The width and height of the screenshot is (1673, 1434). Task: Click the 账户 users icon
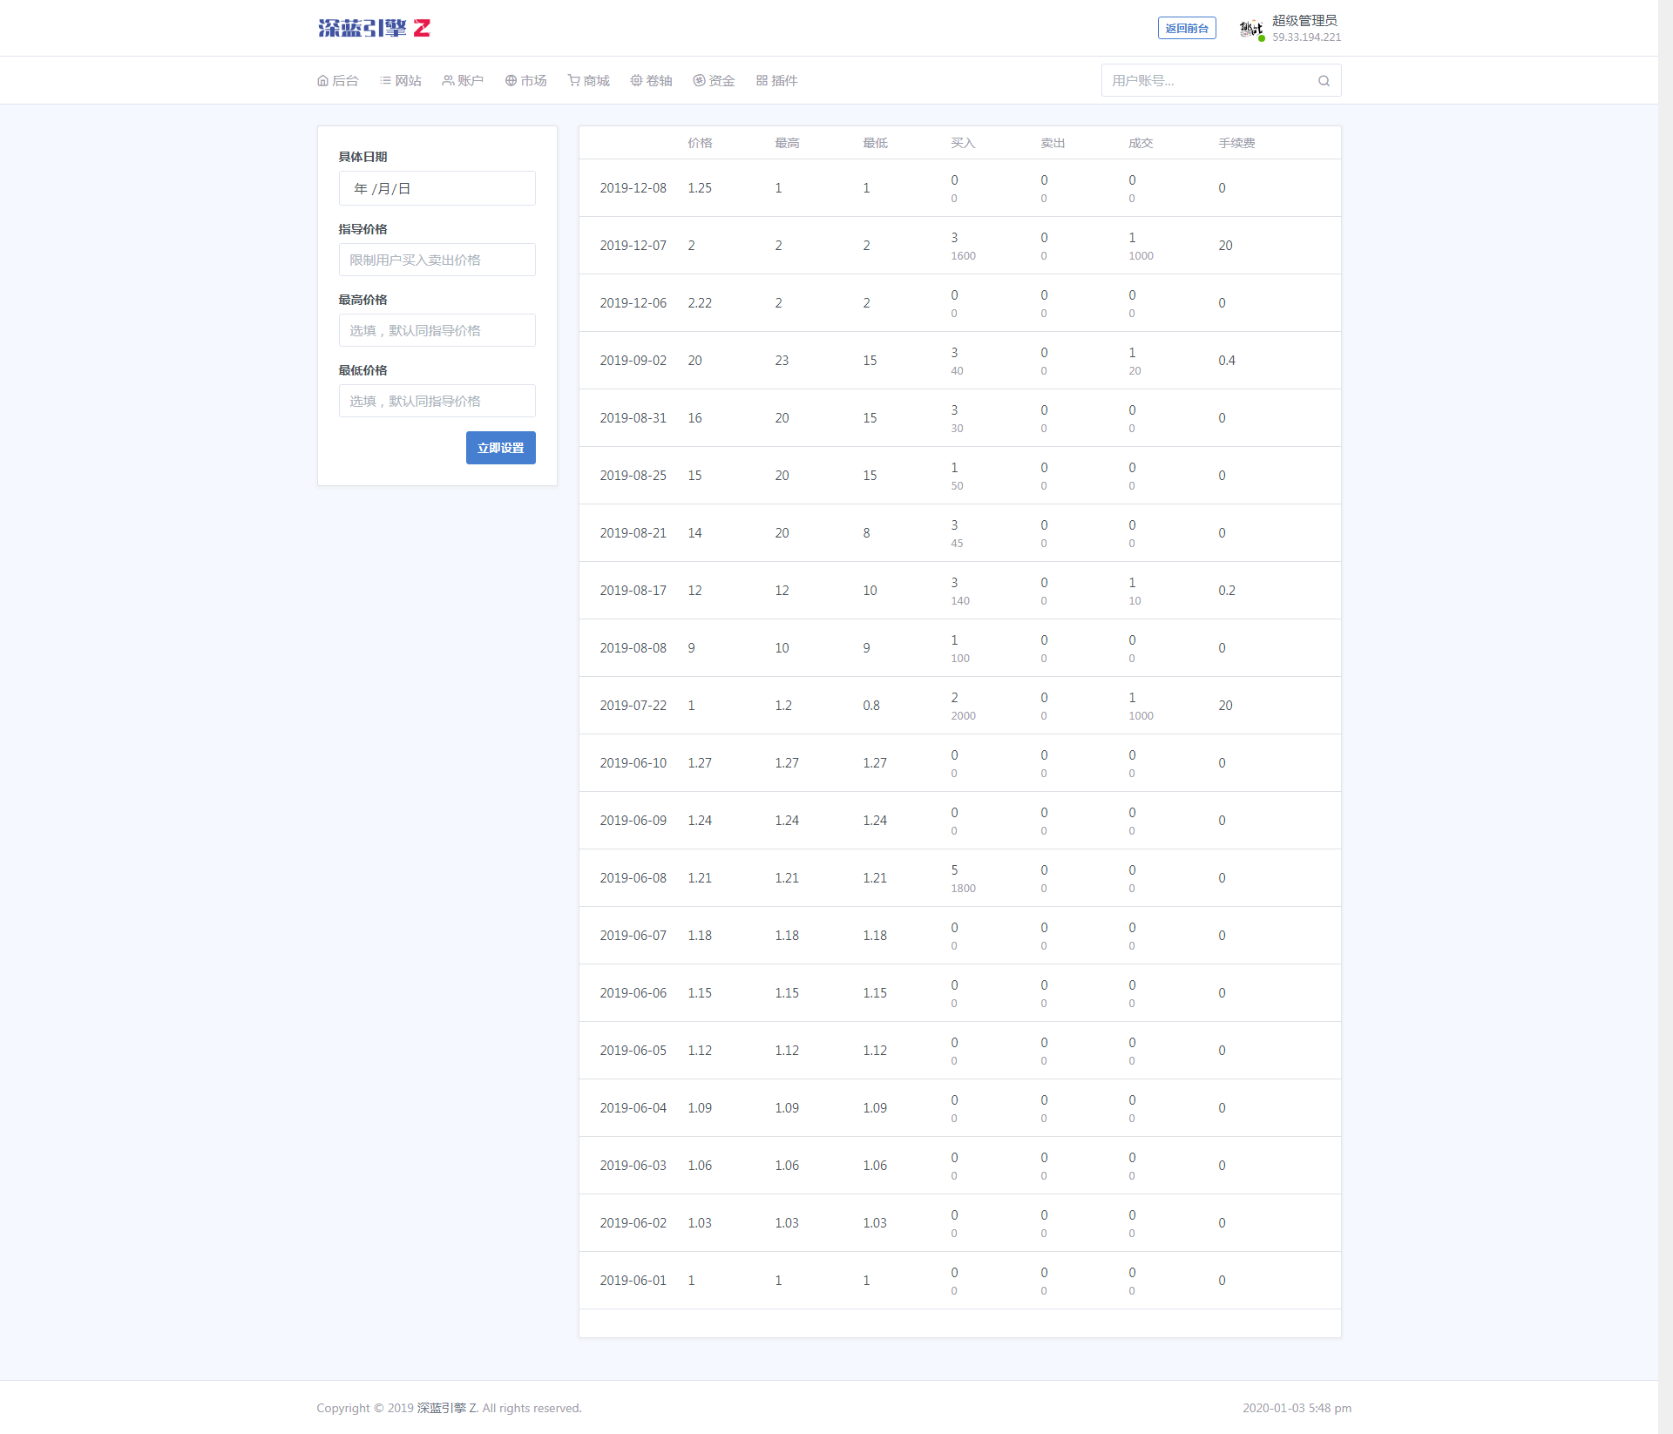448,81
